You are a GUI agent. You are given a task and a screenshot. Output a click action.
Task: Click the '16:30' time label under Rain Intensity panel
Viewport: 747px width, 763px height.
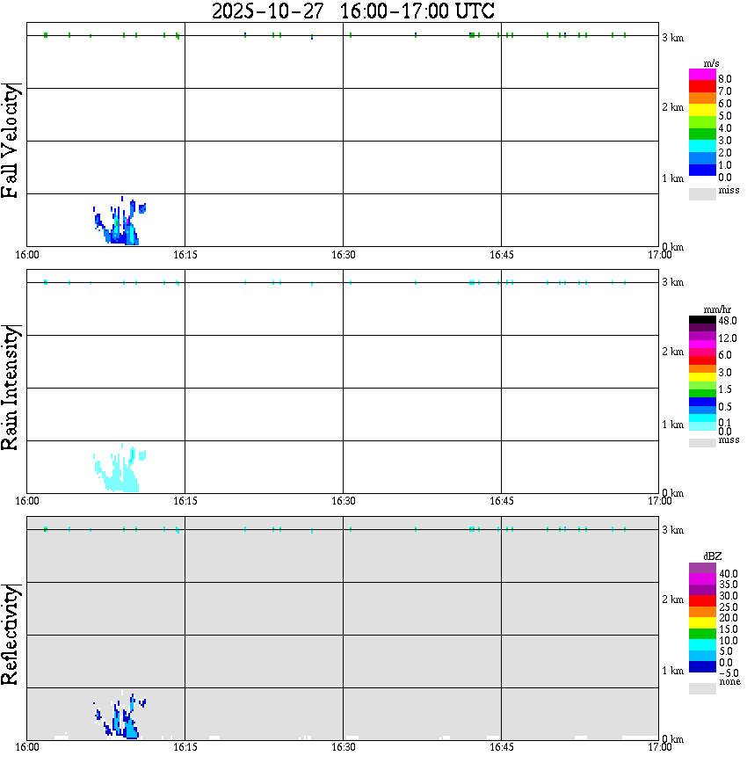click(x=344, y=501)
